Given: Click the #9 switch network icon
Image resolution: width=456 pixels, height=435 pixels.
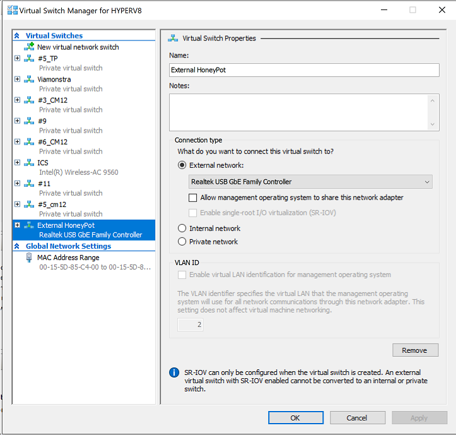Looking at the screenshot, I should (29, 121).
